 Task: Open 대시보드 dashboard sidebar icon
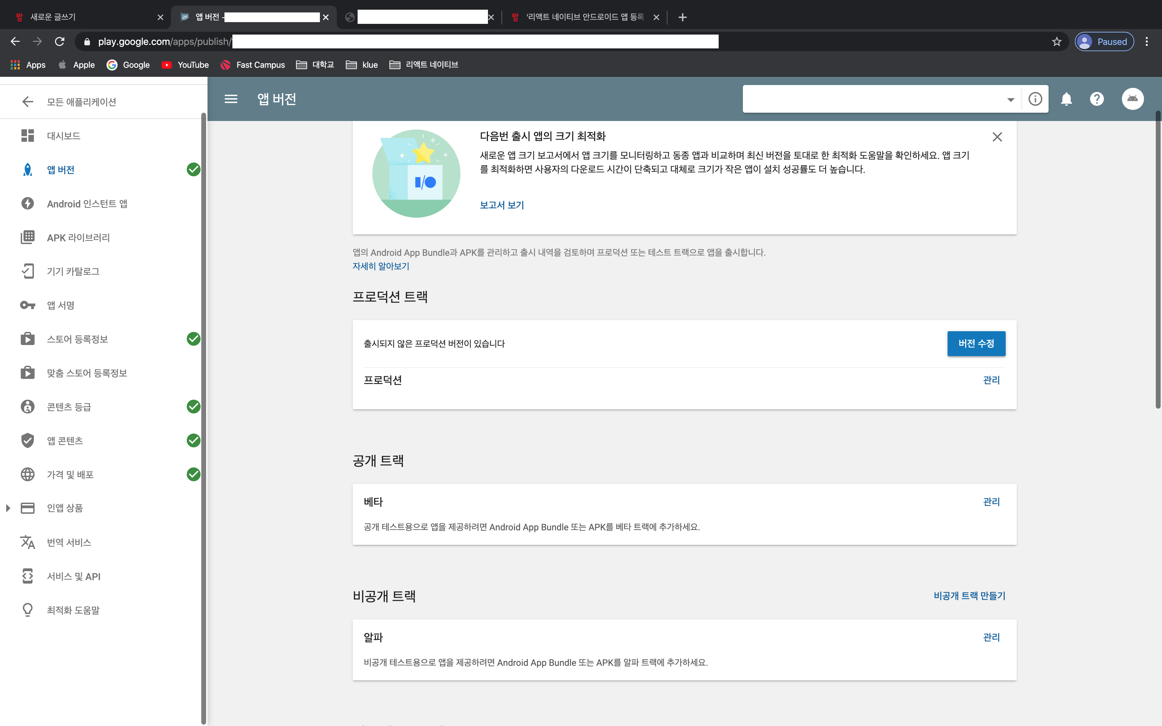[x=28, y=136]
